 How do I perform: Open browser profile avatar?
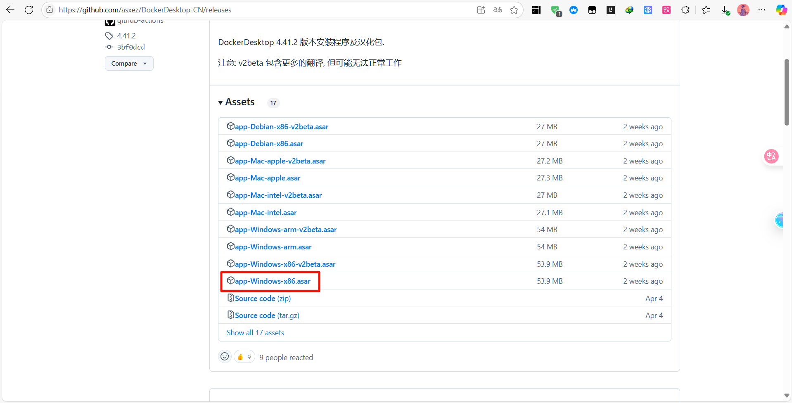tap(743, 10)
